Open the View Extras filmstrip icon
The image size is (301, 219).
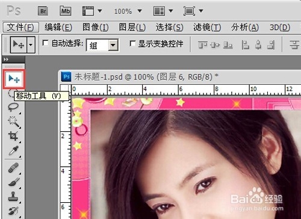[x=88, y=11]
